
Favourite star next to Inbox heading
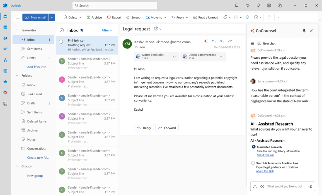point(82,30)
